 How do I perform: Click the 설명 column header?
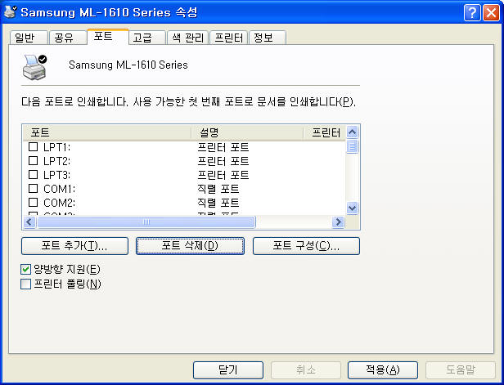click(247, 132)
